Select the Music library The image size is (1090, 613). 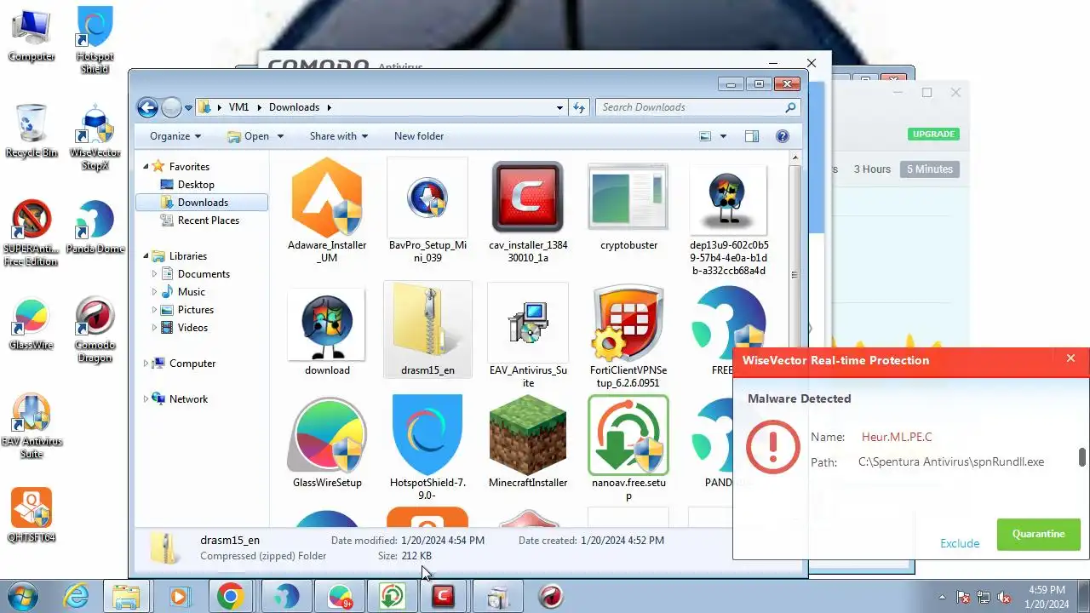192,292
